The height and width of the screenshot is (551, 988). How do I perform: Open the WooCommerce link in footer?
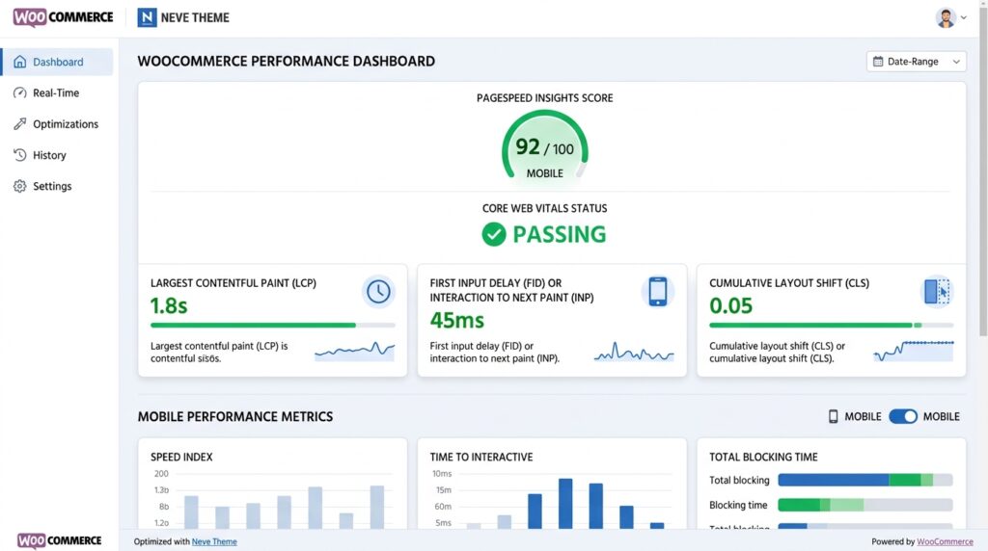[945, 541]
